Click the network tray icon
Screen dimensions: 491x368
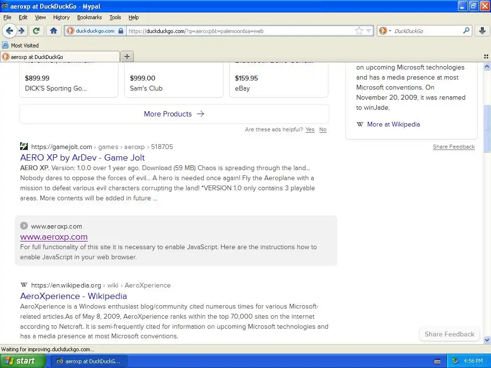pyautogui.click(x=456, y=361)
